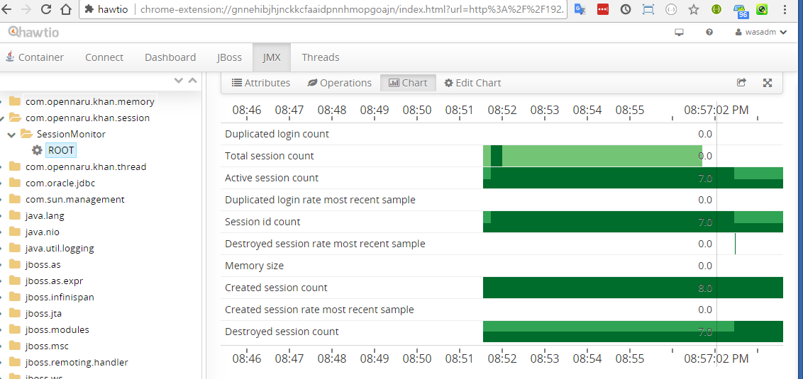
Task: Click the fullscreen expand icon
Action: (767, 83)
